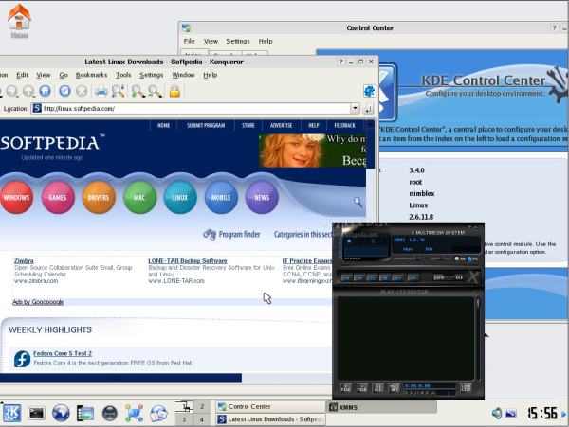This screenshot has height=427, width=569.
Task: Switch to virtual desktop 2 in the pager
Action: [202, 407]
